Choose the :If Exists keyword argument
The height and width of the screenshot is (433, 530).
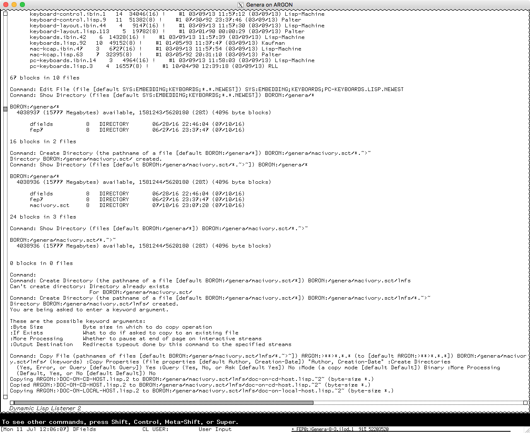(x=26, y=333)
